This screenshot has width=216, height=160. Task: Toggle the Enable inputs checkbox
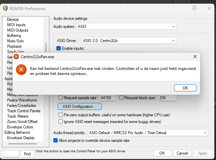58,48
